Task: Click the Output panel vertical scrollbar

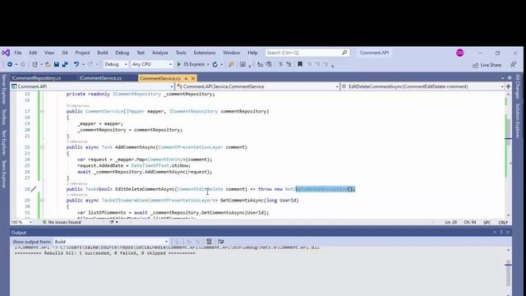Action: pyautogui.click(x=508, y=271)
